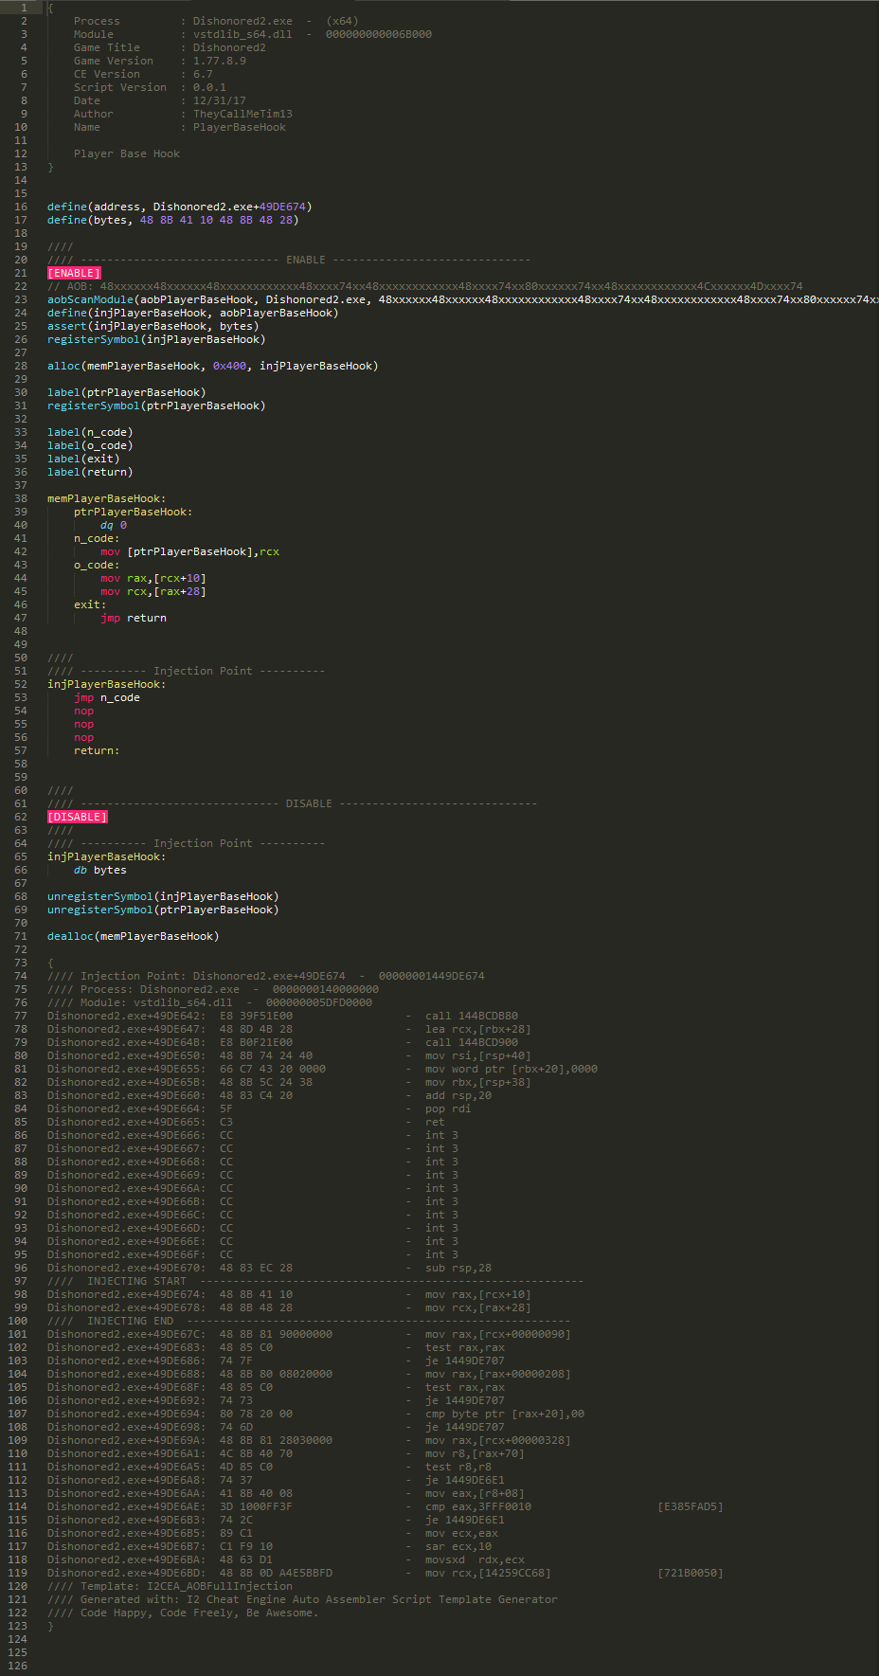Click the 'lea rcx,[rbx+28]' instruction
879x1676 pixels.
(x=478, y=1029)
